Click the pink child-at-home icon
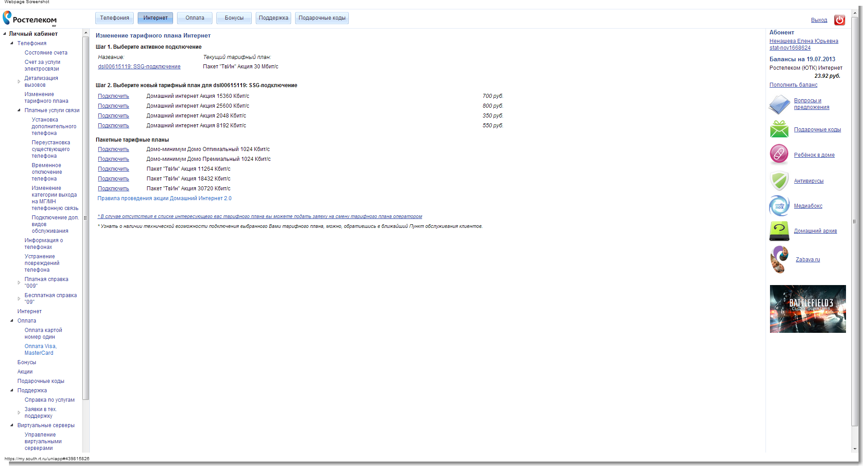 coord(779,154)
